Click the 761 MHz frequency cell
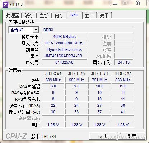149x143 pixels. [x=99, y=80]
